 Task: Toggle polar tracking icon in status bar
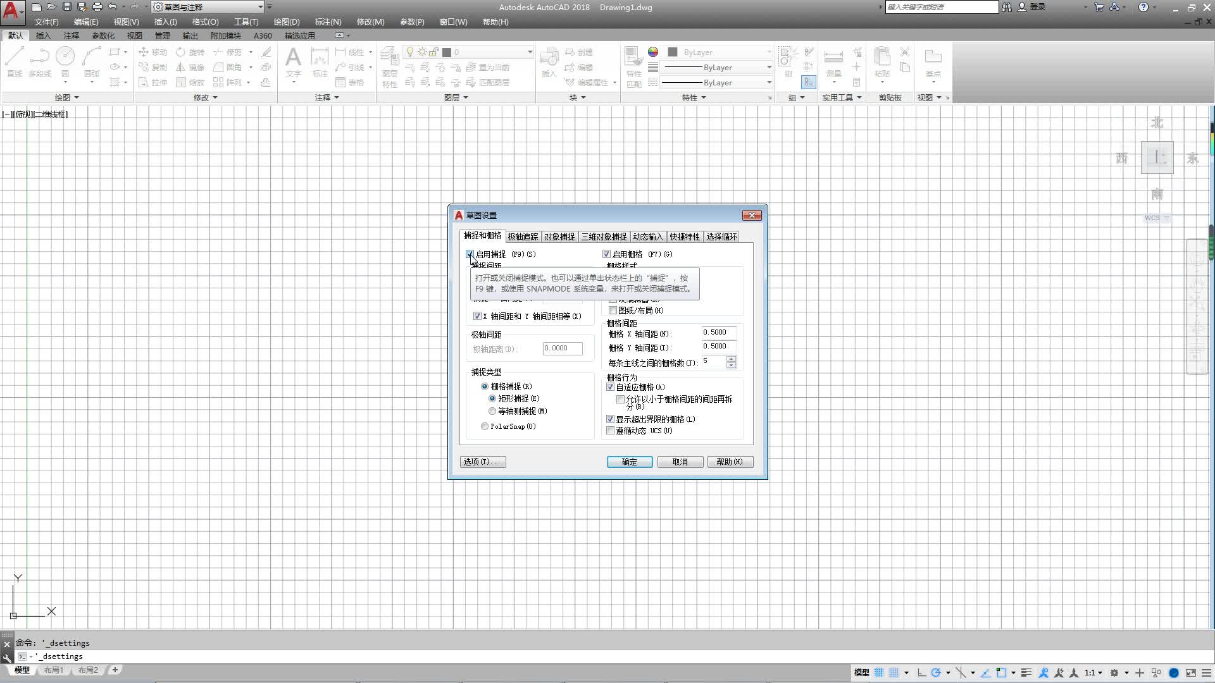[936, 672]
